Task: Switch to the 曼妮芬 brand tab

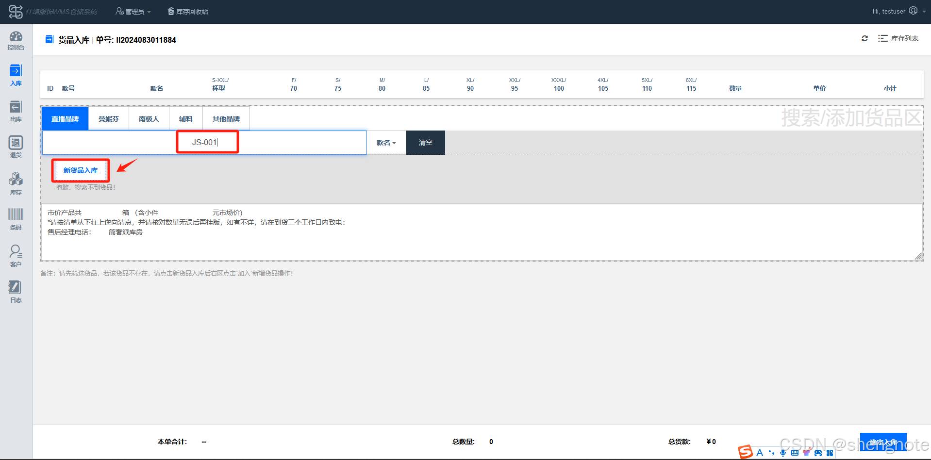Action: [x=108, y=119]
